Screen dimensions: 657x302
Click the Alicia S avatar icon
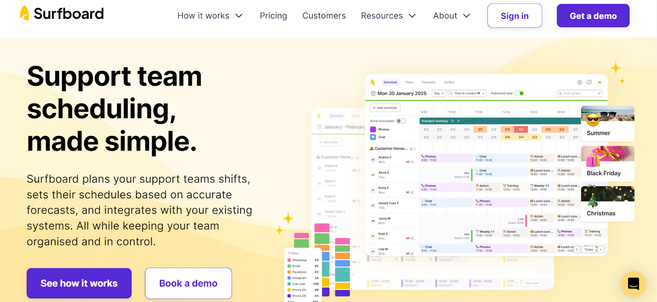pyautogui.click(x=373, y=175)
